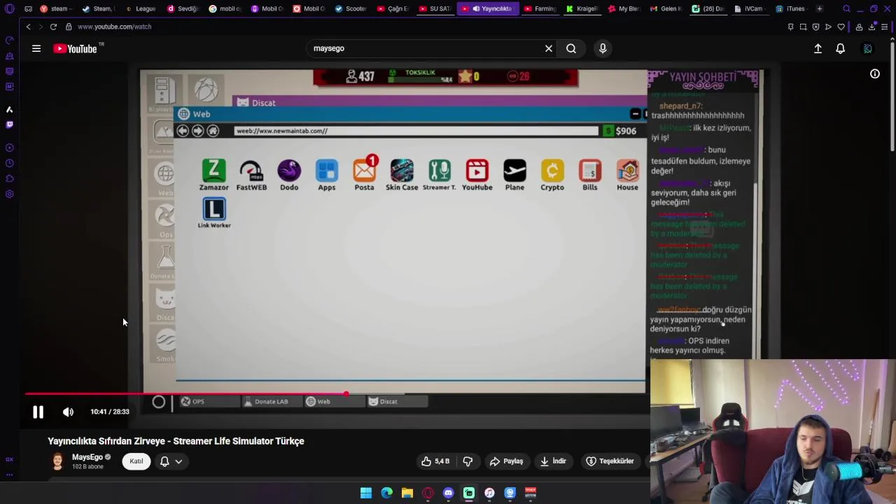Send thanks via Teşekkürler button
Viewport: 896px width, 504px height.
[610, 461]
